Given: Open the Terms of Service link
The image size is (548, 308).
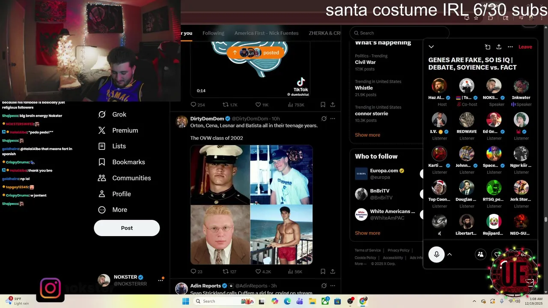Looking at the screenshot, I should point(368,250).
